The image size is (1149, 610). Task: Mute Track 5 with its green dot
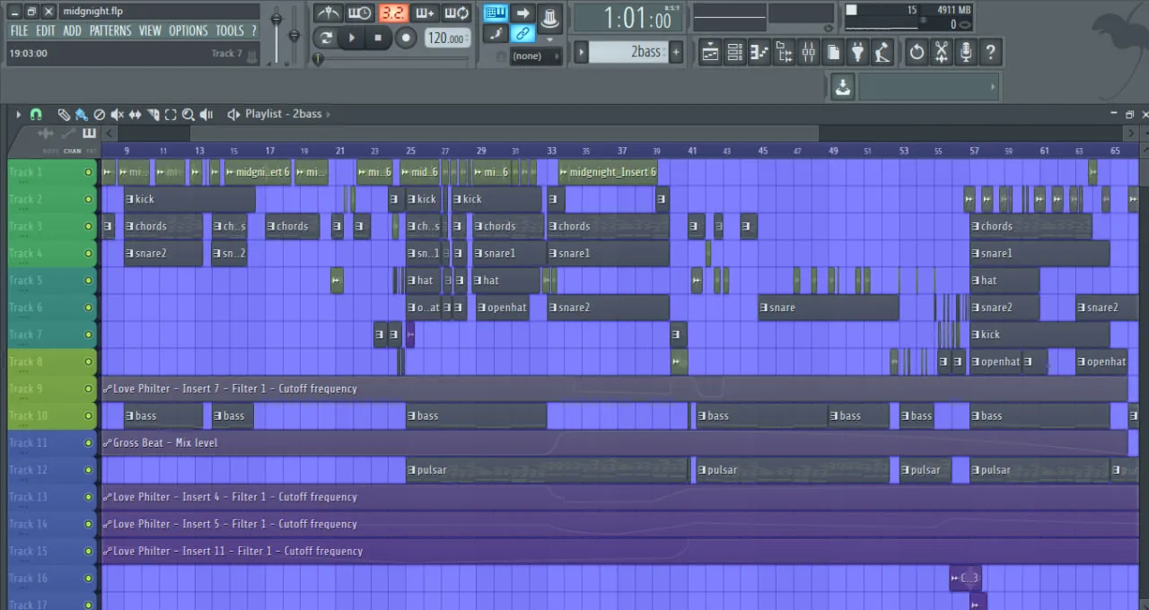(88, 280)
